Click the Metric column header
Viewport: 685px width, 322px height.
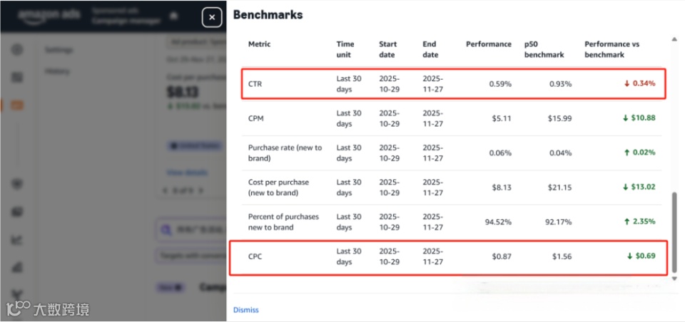tap(260, 44)
